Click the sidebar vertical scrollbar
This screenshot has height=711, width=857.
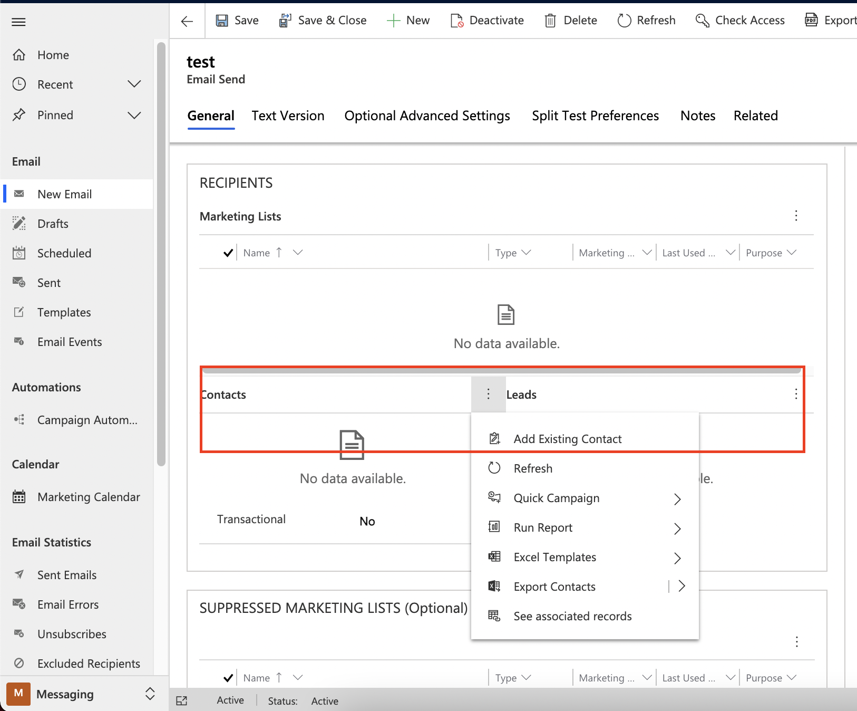[161, 254]
